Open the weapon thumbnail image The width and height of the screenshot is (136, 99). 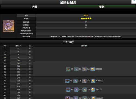tap(8, 26)
